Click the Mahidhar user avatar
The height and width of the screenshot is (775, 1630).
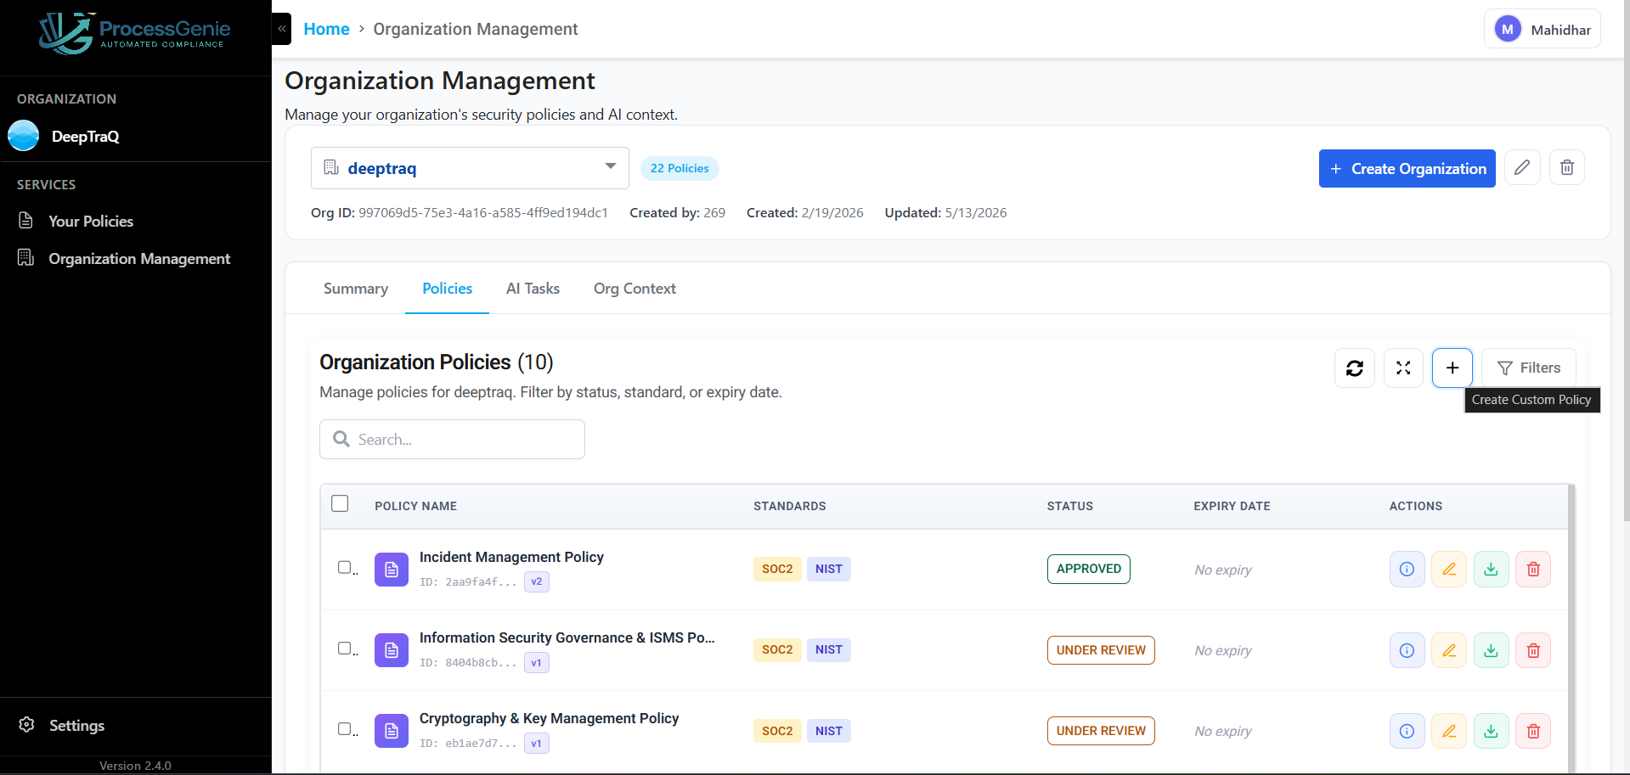[1508, 30]
